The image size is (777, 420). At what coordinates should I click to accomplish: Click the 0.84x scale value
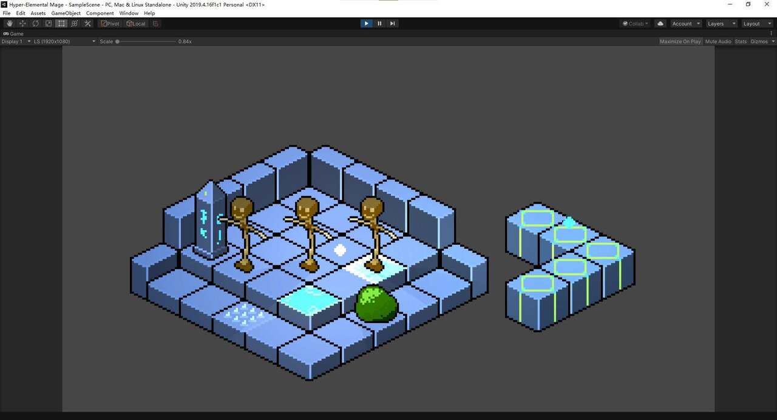click(185, 41)
